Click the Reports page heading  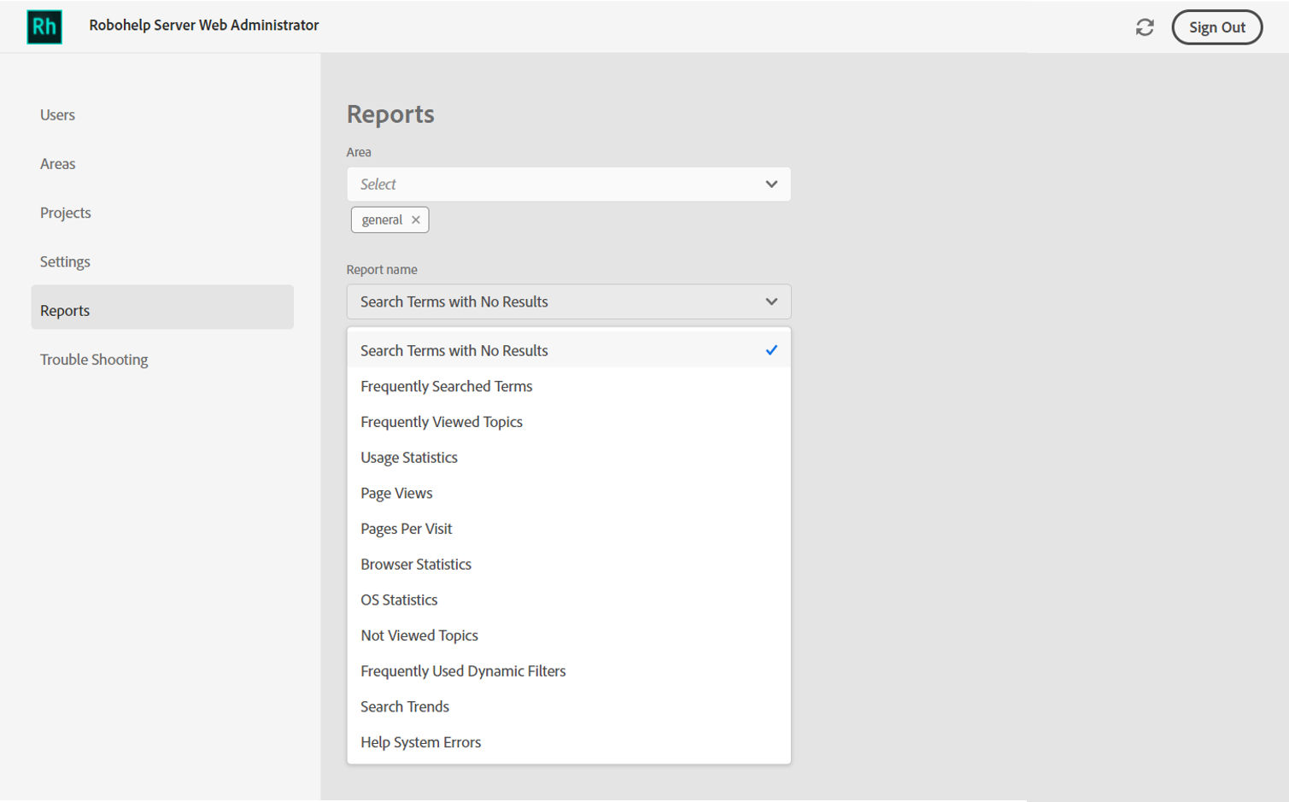coord(390,114)
